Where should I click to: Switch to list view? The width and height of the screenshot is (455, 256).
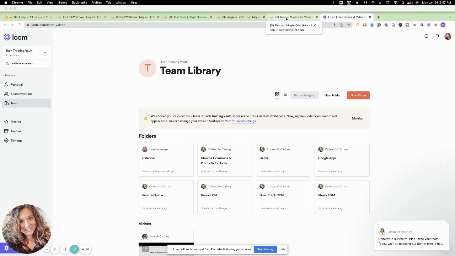pos(285,95)
